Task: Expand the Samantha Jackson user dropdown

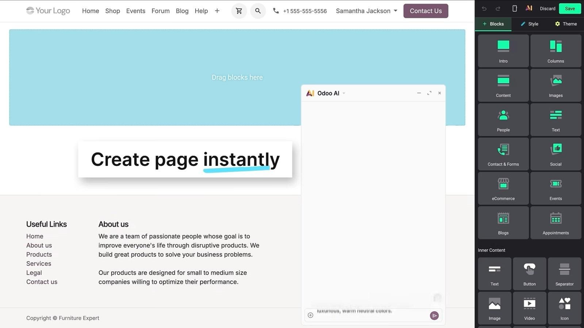Action: coord(366,11)
